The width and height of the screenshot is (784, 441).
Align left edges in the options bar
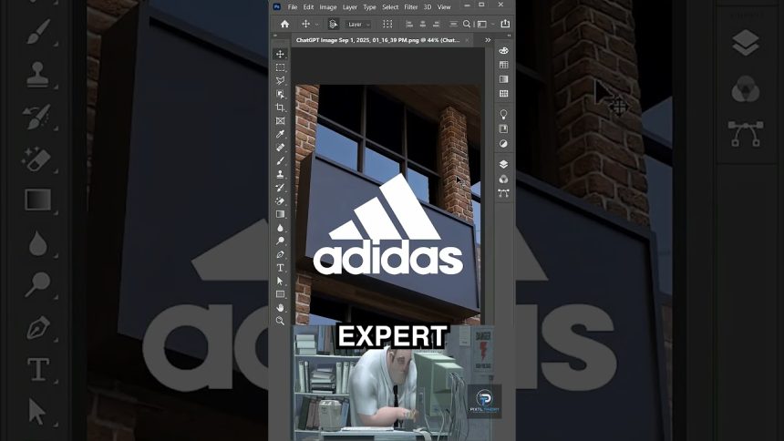click(x=409, y=24)
